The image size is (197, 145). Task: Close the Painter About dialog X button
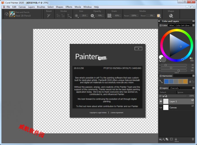138,49
